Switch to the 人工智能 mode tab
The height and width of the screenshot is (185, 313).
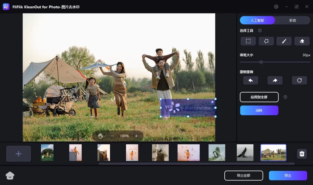coord(257,20)
